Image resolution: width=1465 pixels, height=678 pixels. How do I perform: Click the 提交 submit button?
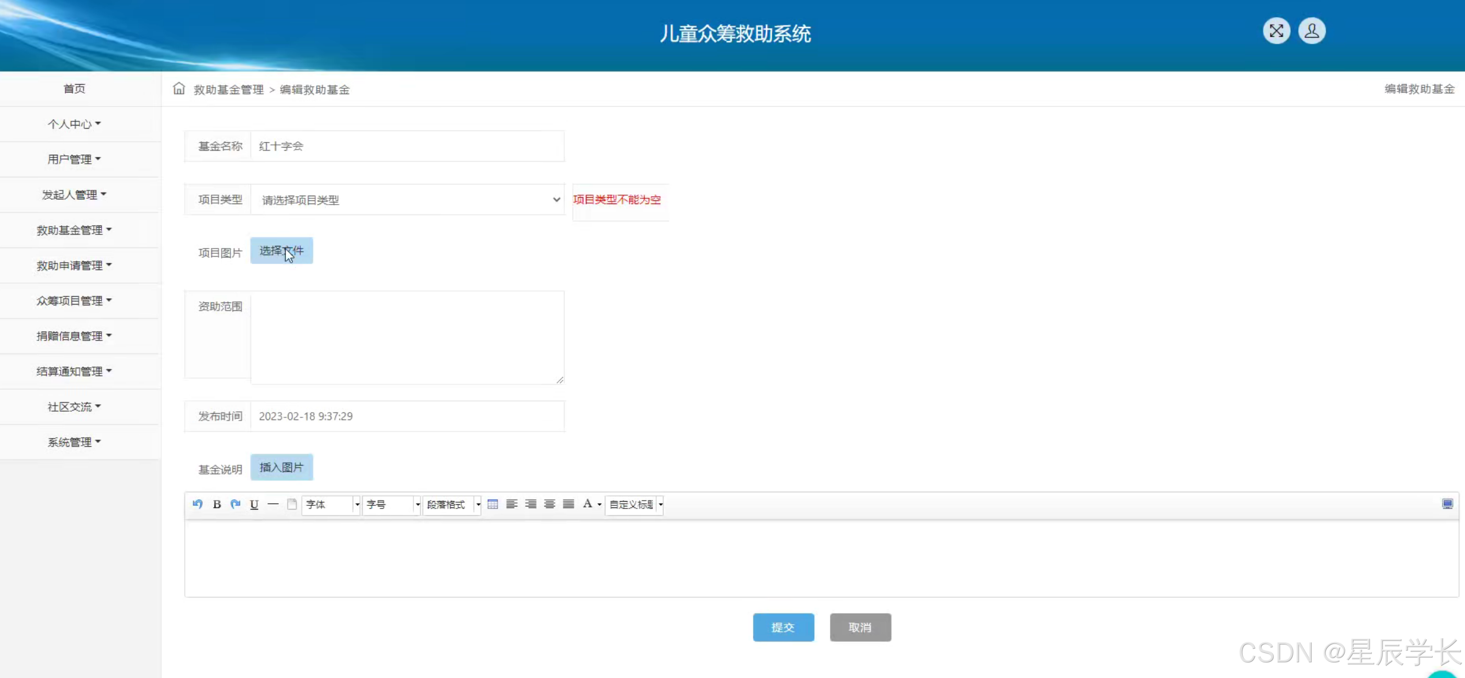point(783,627)
